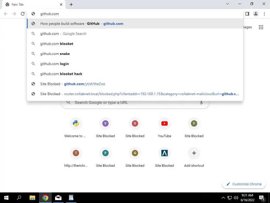Open File Explorer from the taskbar

32,198
